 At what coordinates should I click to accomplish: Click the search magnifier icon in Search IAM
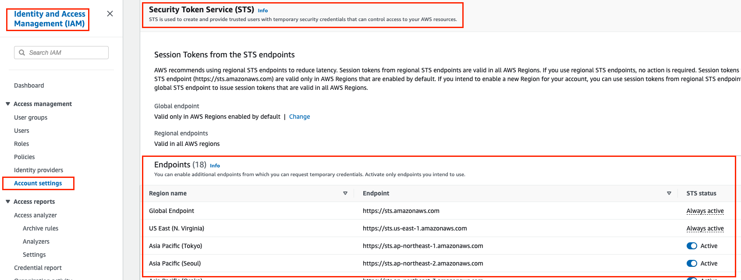[x=22, y=53]
